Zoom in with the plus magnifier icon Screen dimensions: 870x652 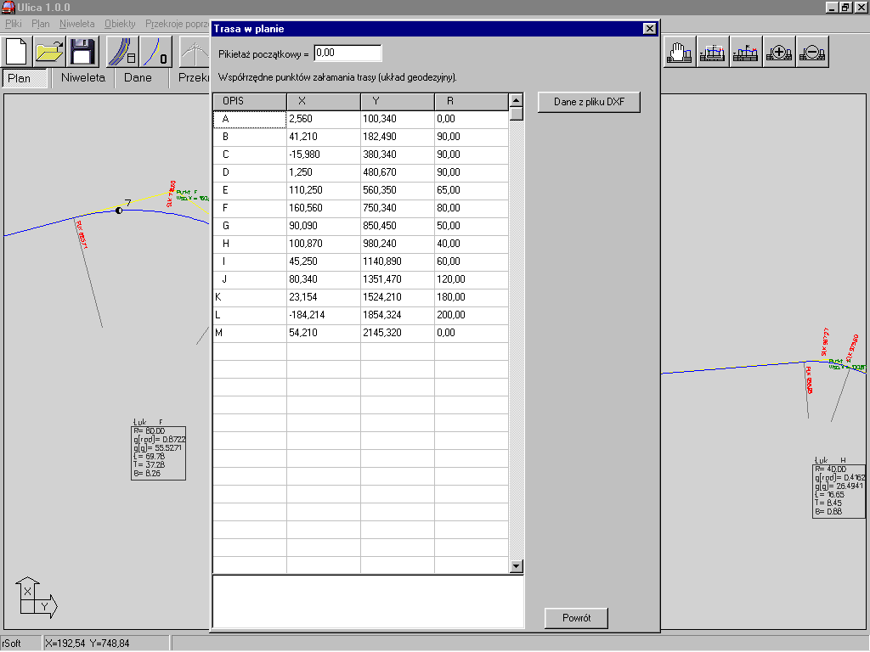coord(778,53)
